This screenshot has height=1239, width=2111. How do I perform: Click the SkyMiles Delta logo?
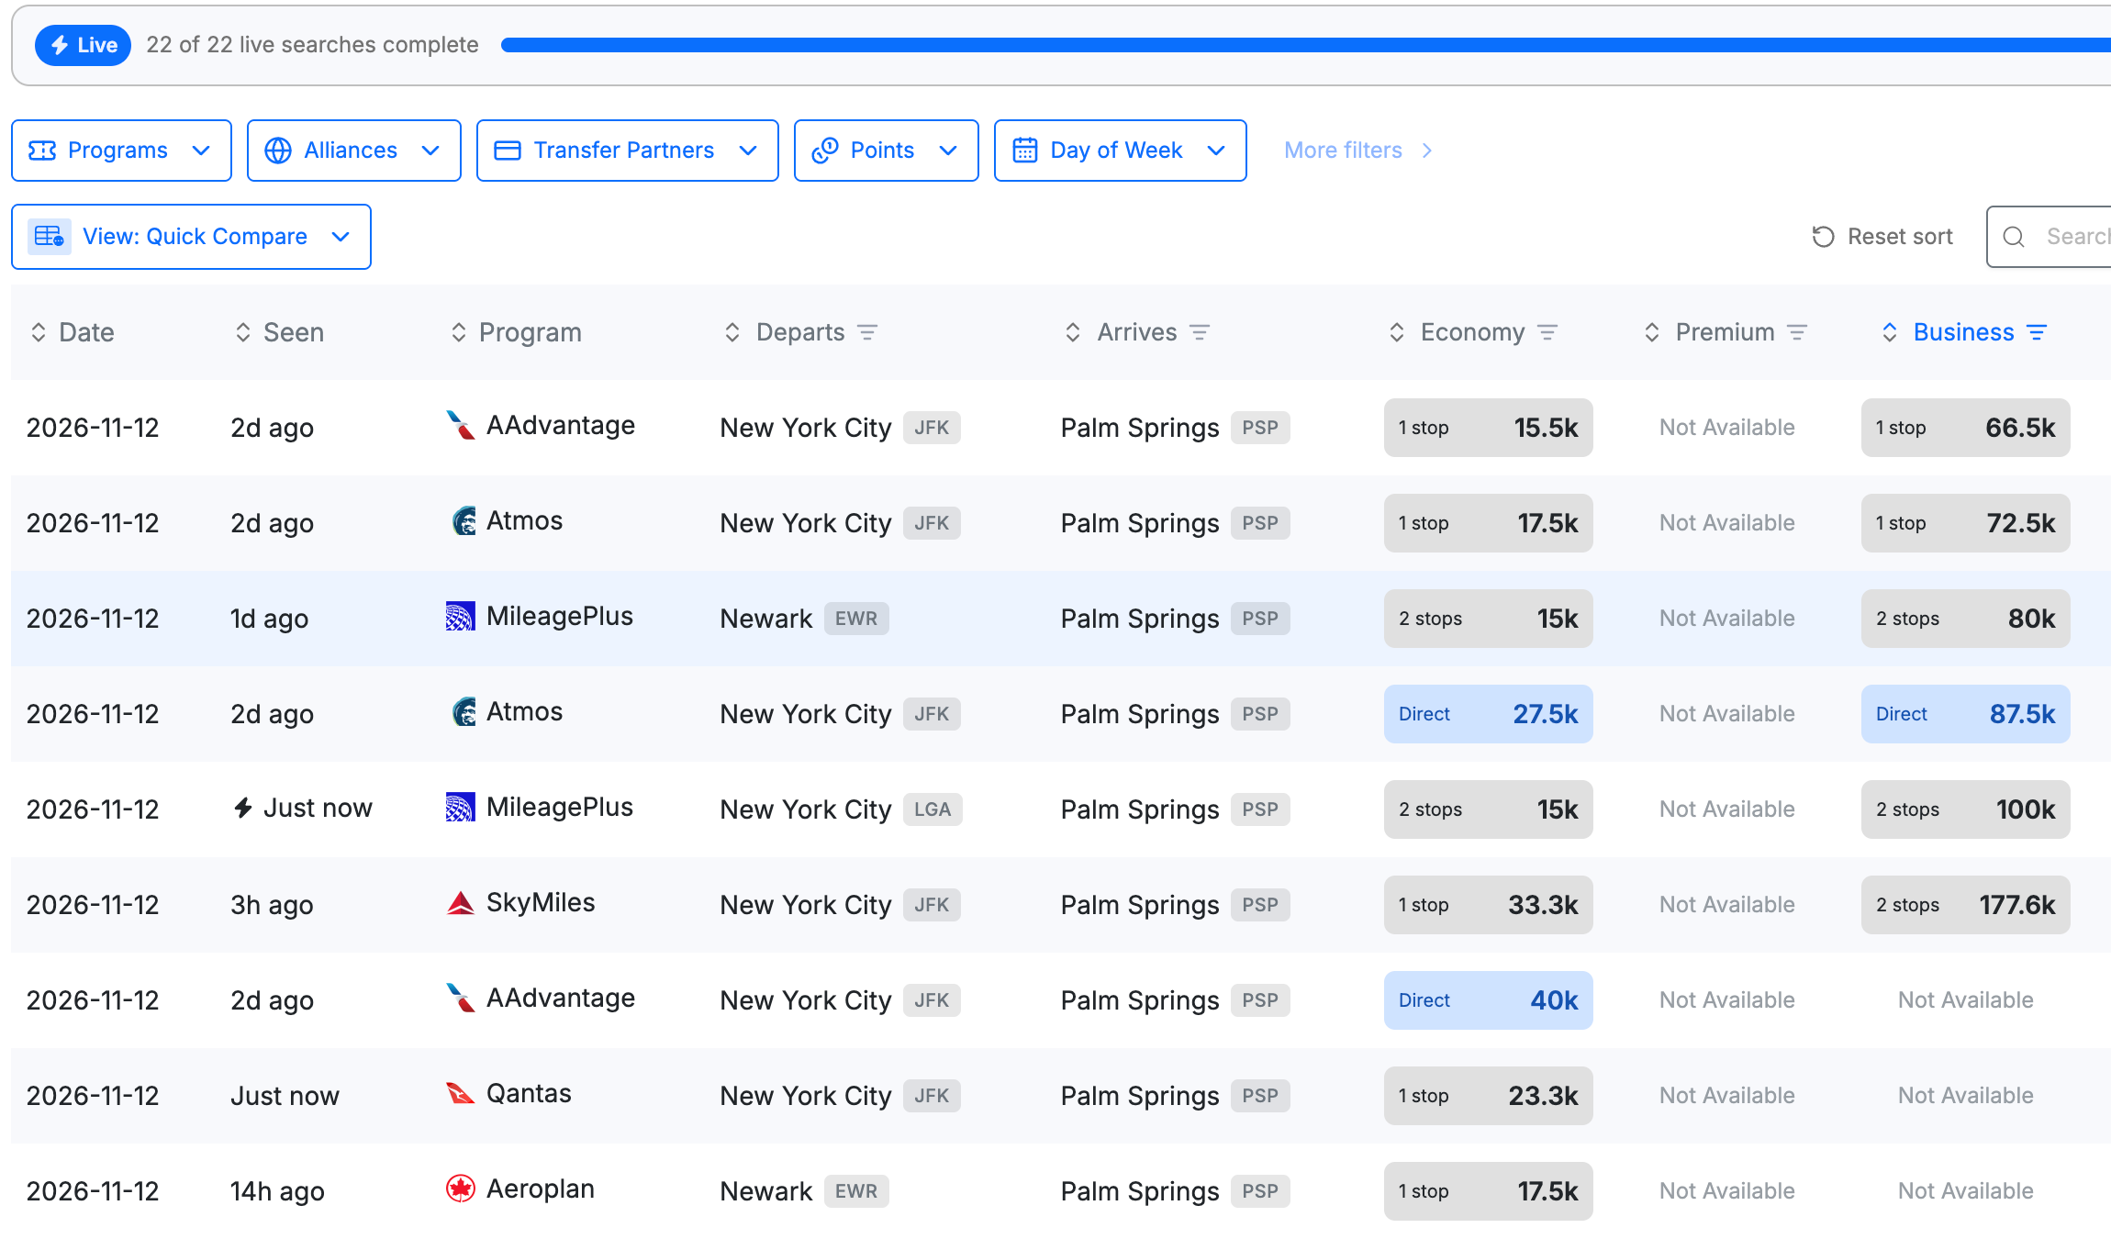click(460, 903)
